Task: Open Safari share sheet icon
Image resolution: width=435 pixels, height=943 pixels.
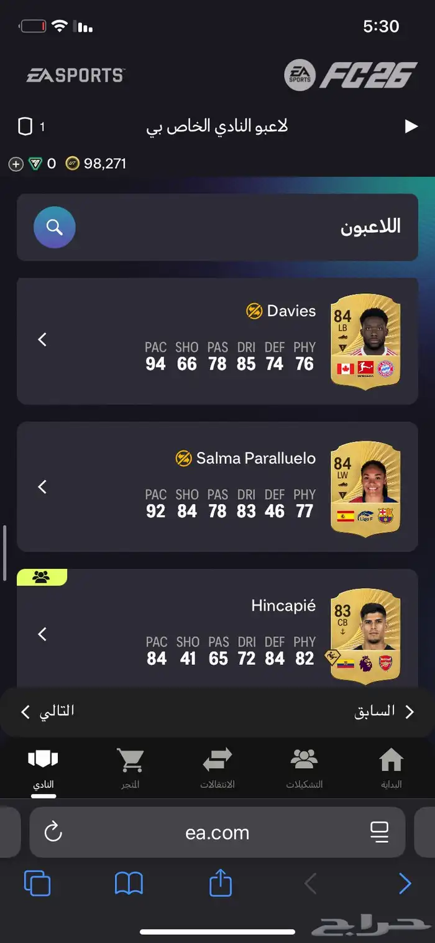Action: 220,883
